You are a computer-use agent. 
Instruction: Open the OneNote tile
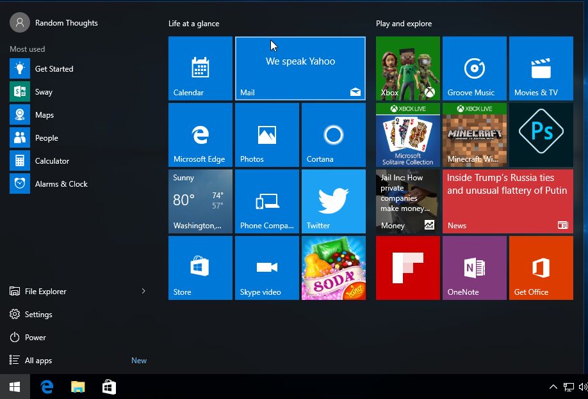click(475, 268)
